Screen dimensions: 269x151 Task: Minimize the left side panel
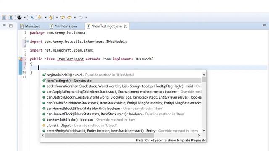(4, 25)
